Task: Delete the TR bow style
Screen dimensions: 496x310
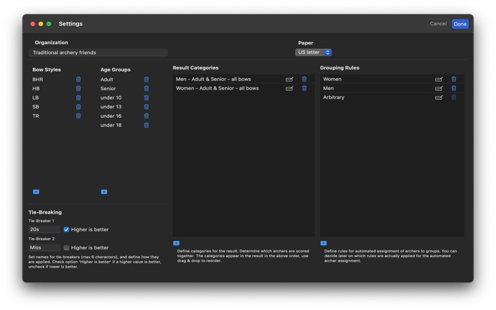Action: (x=78, y=116)
